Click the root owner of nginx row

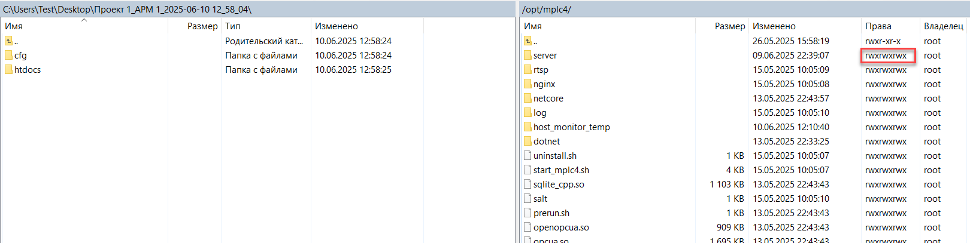coord(932,84)
